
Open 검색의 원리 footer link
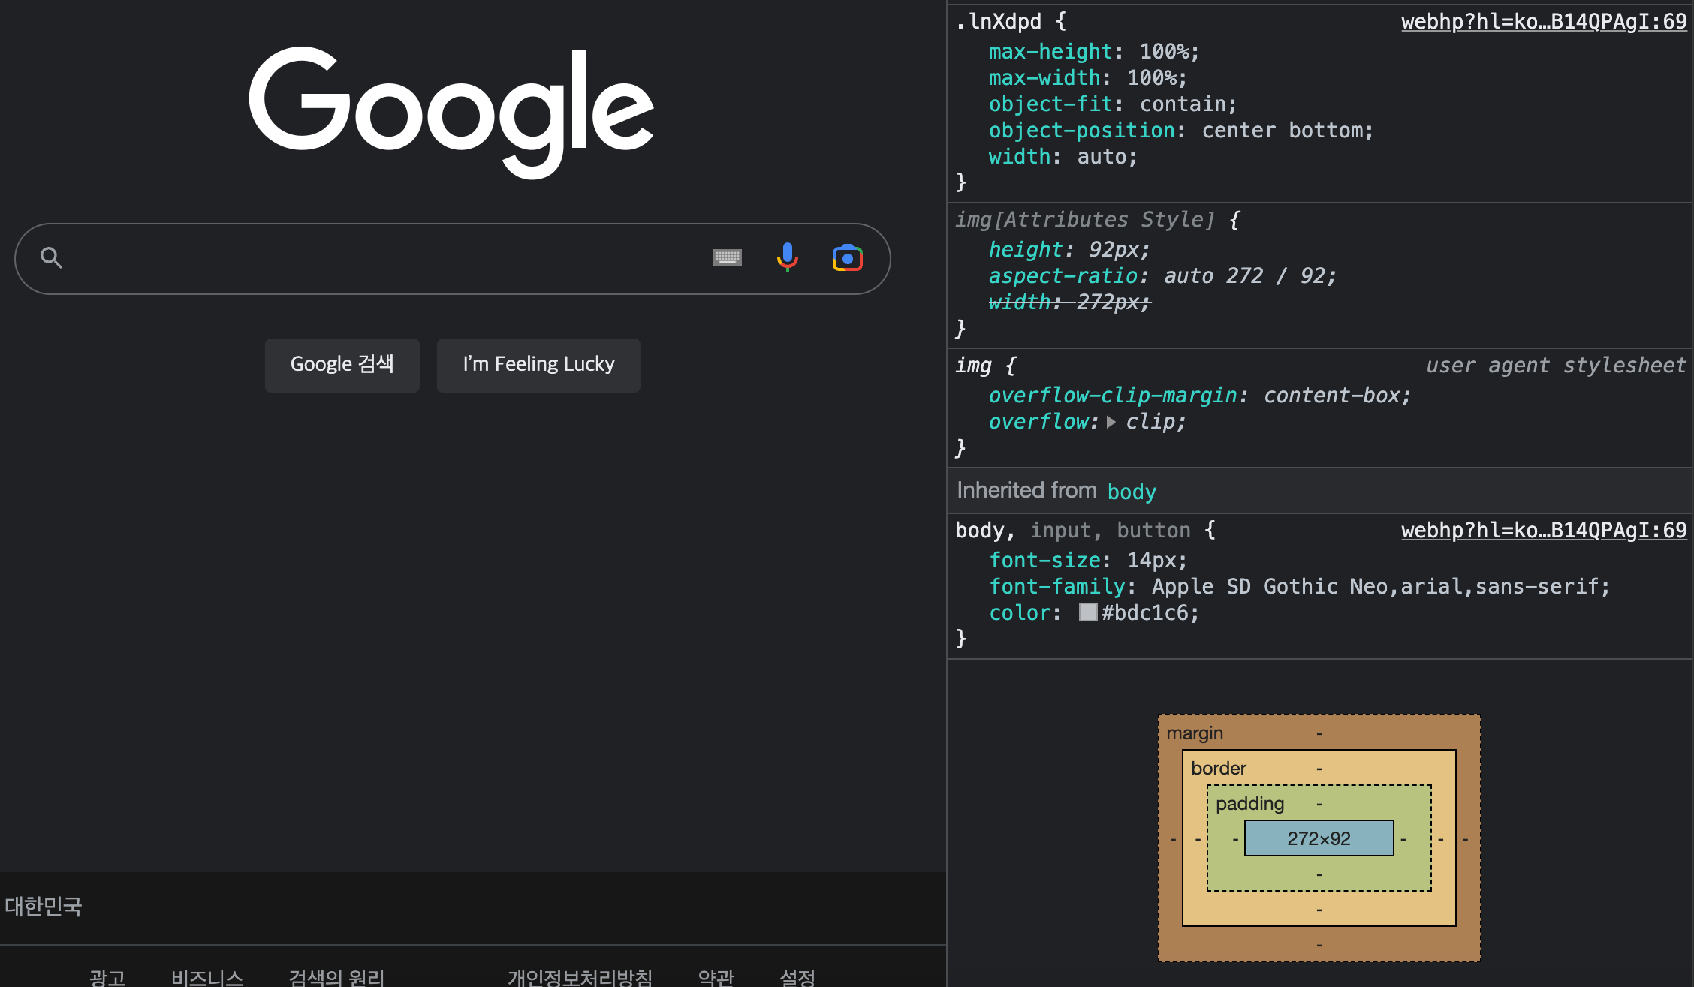pyautogui.click(x=336, y=976)
